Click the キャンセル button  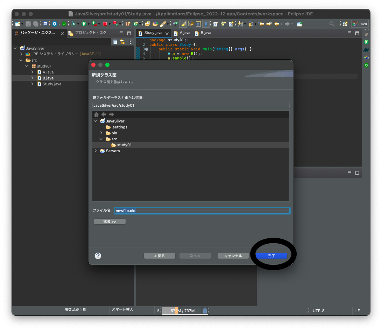pos(233,256)
